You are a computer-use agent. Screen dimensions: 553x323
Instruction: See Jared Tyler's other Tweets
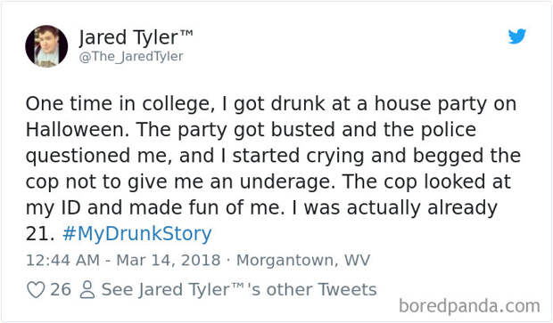pos(239,290)
